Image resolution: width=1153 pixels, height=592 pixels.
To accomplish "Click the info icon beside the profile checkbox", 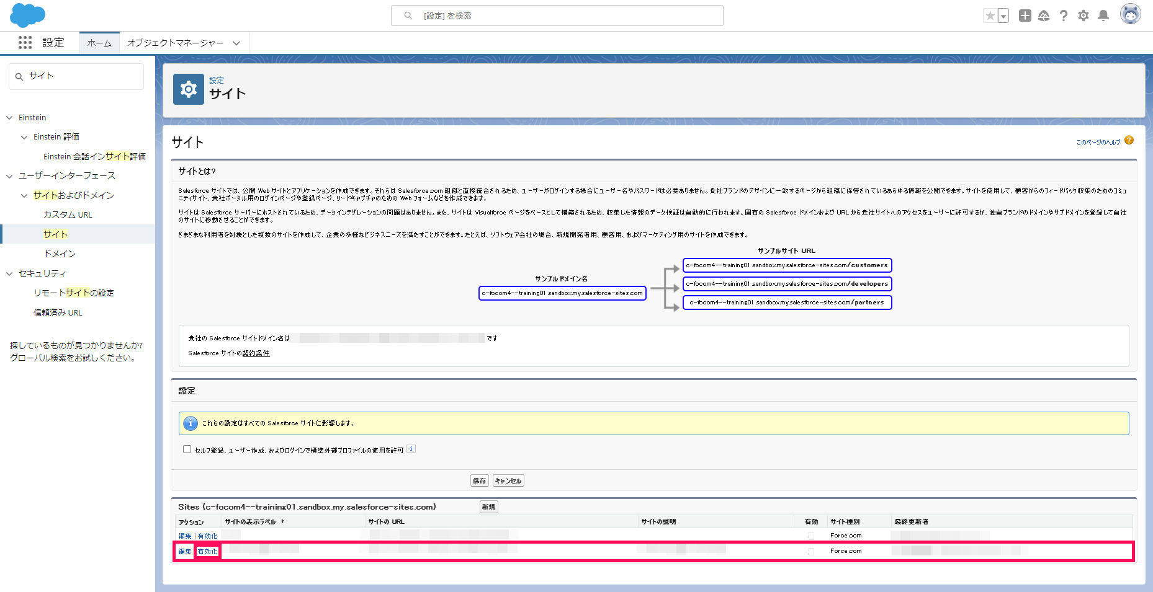I will coord(411,449).
